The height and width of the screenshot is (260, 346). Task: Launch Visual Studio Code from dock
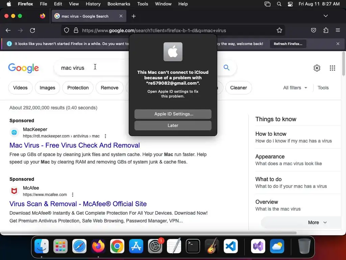[230, 246]
